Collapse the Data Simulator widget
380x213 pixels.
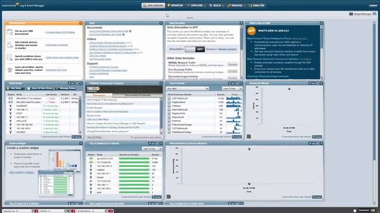click(241, 23)
